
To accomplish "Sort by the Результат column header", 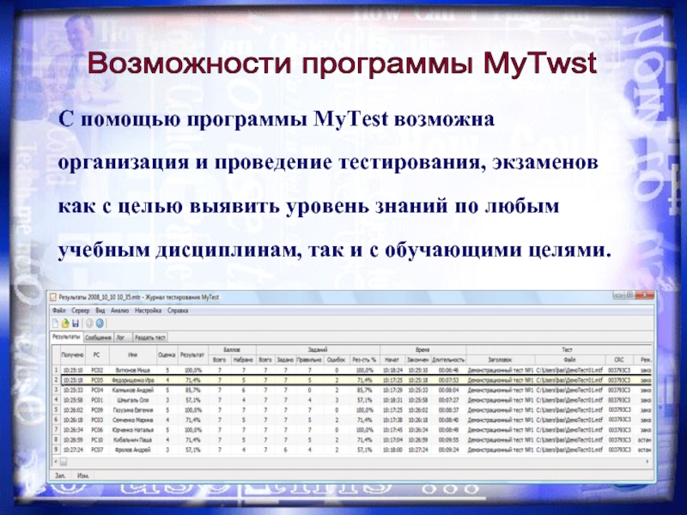I will pyautogui.click(x=192, y=354).
